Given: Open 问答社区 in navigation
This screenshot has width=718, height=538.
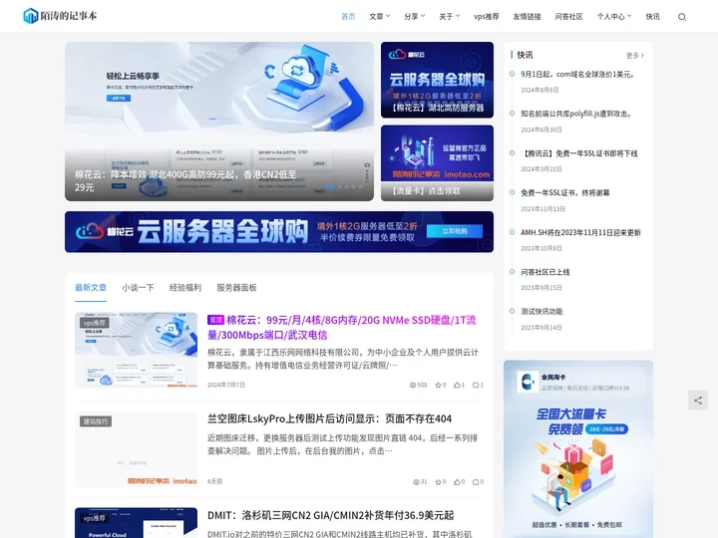Looking at the screenshot, I should point(568,17).
